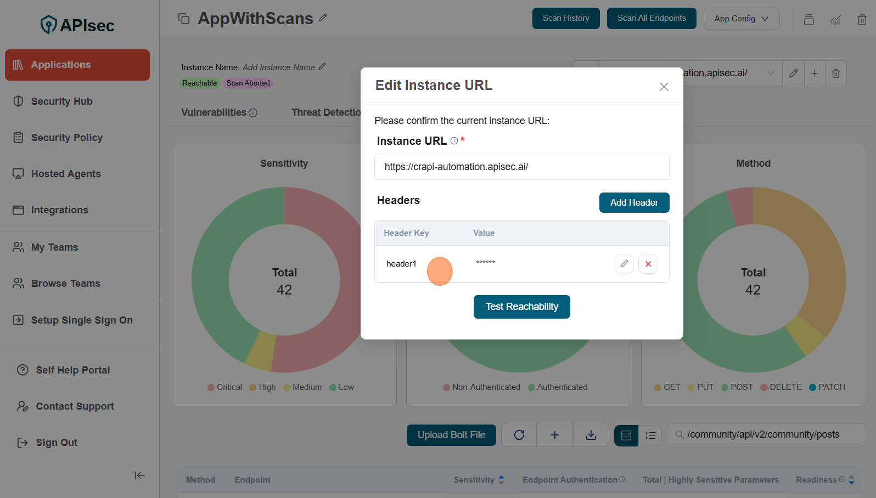Collapse the left sidebar
This screenshot has height=498, width=876.
click(x=139, y=476)
